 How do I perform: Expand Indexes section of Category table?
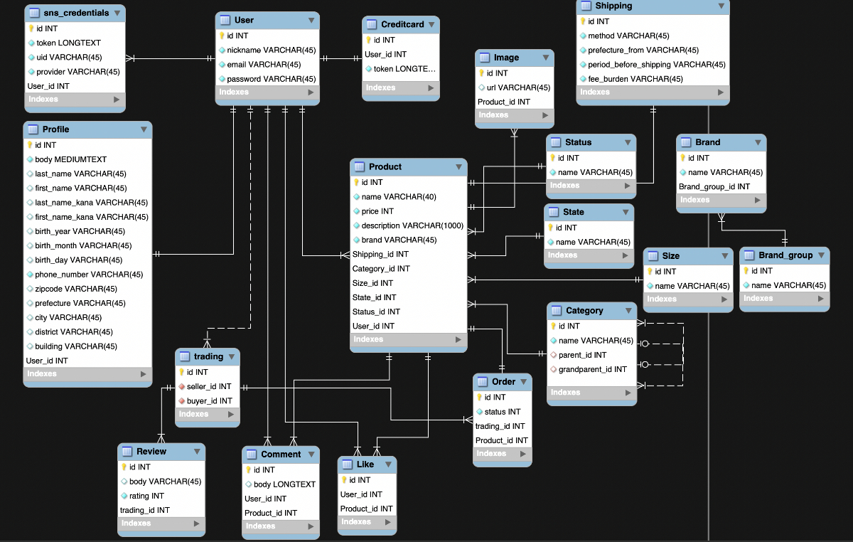click(x=628, y=393)
